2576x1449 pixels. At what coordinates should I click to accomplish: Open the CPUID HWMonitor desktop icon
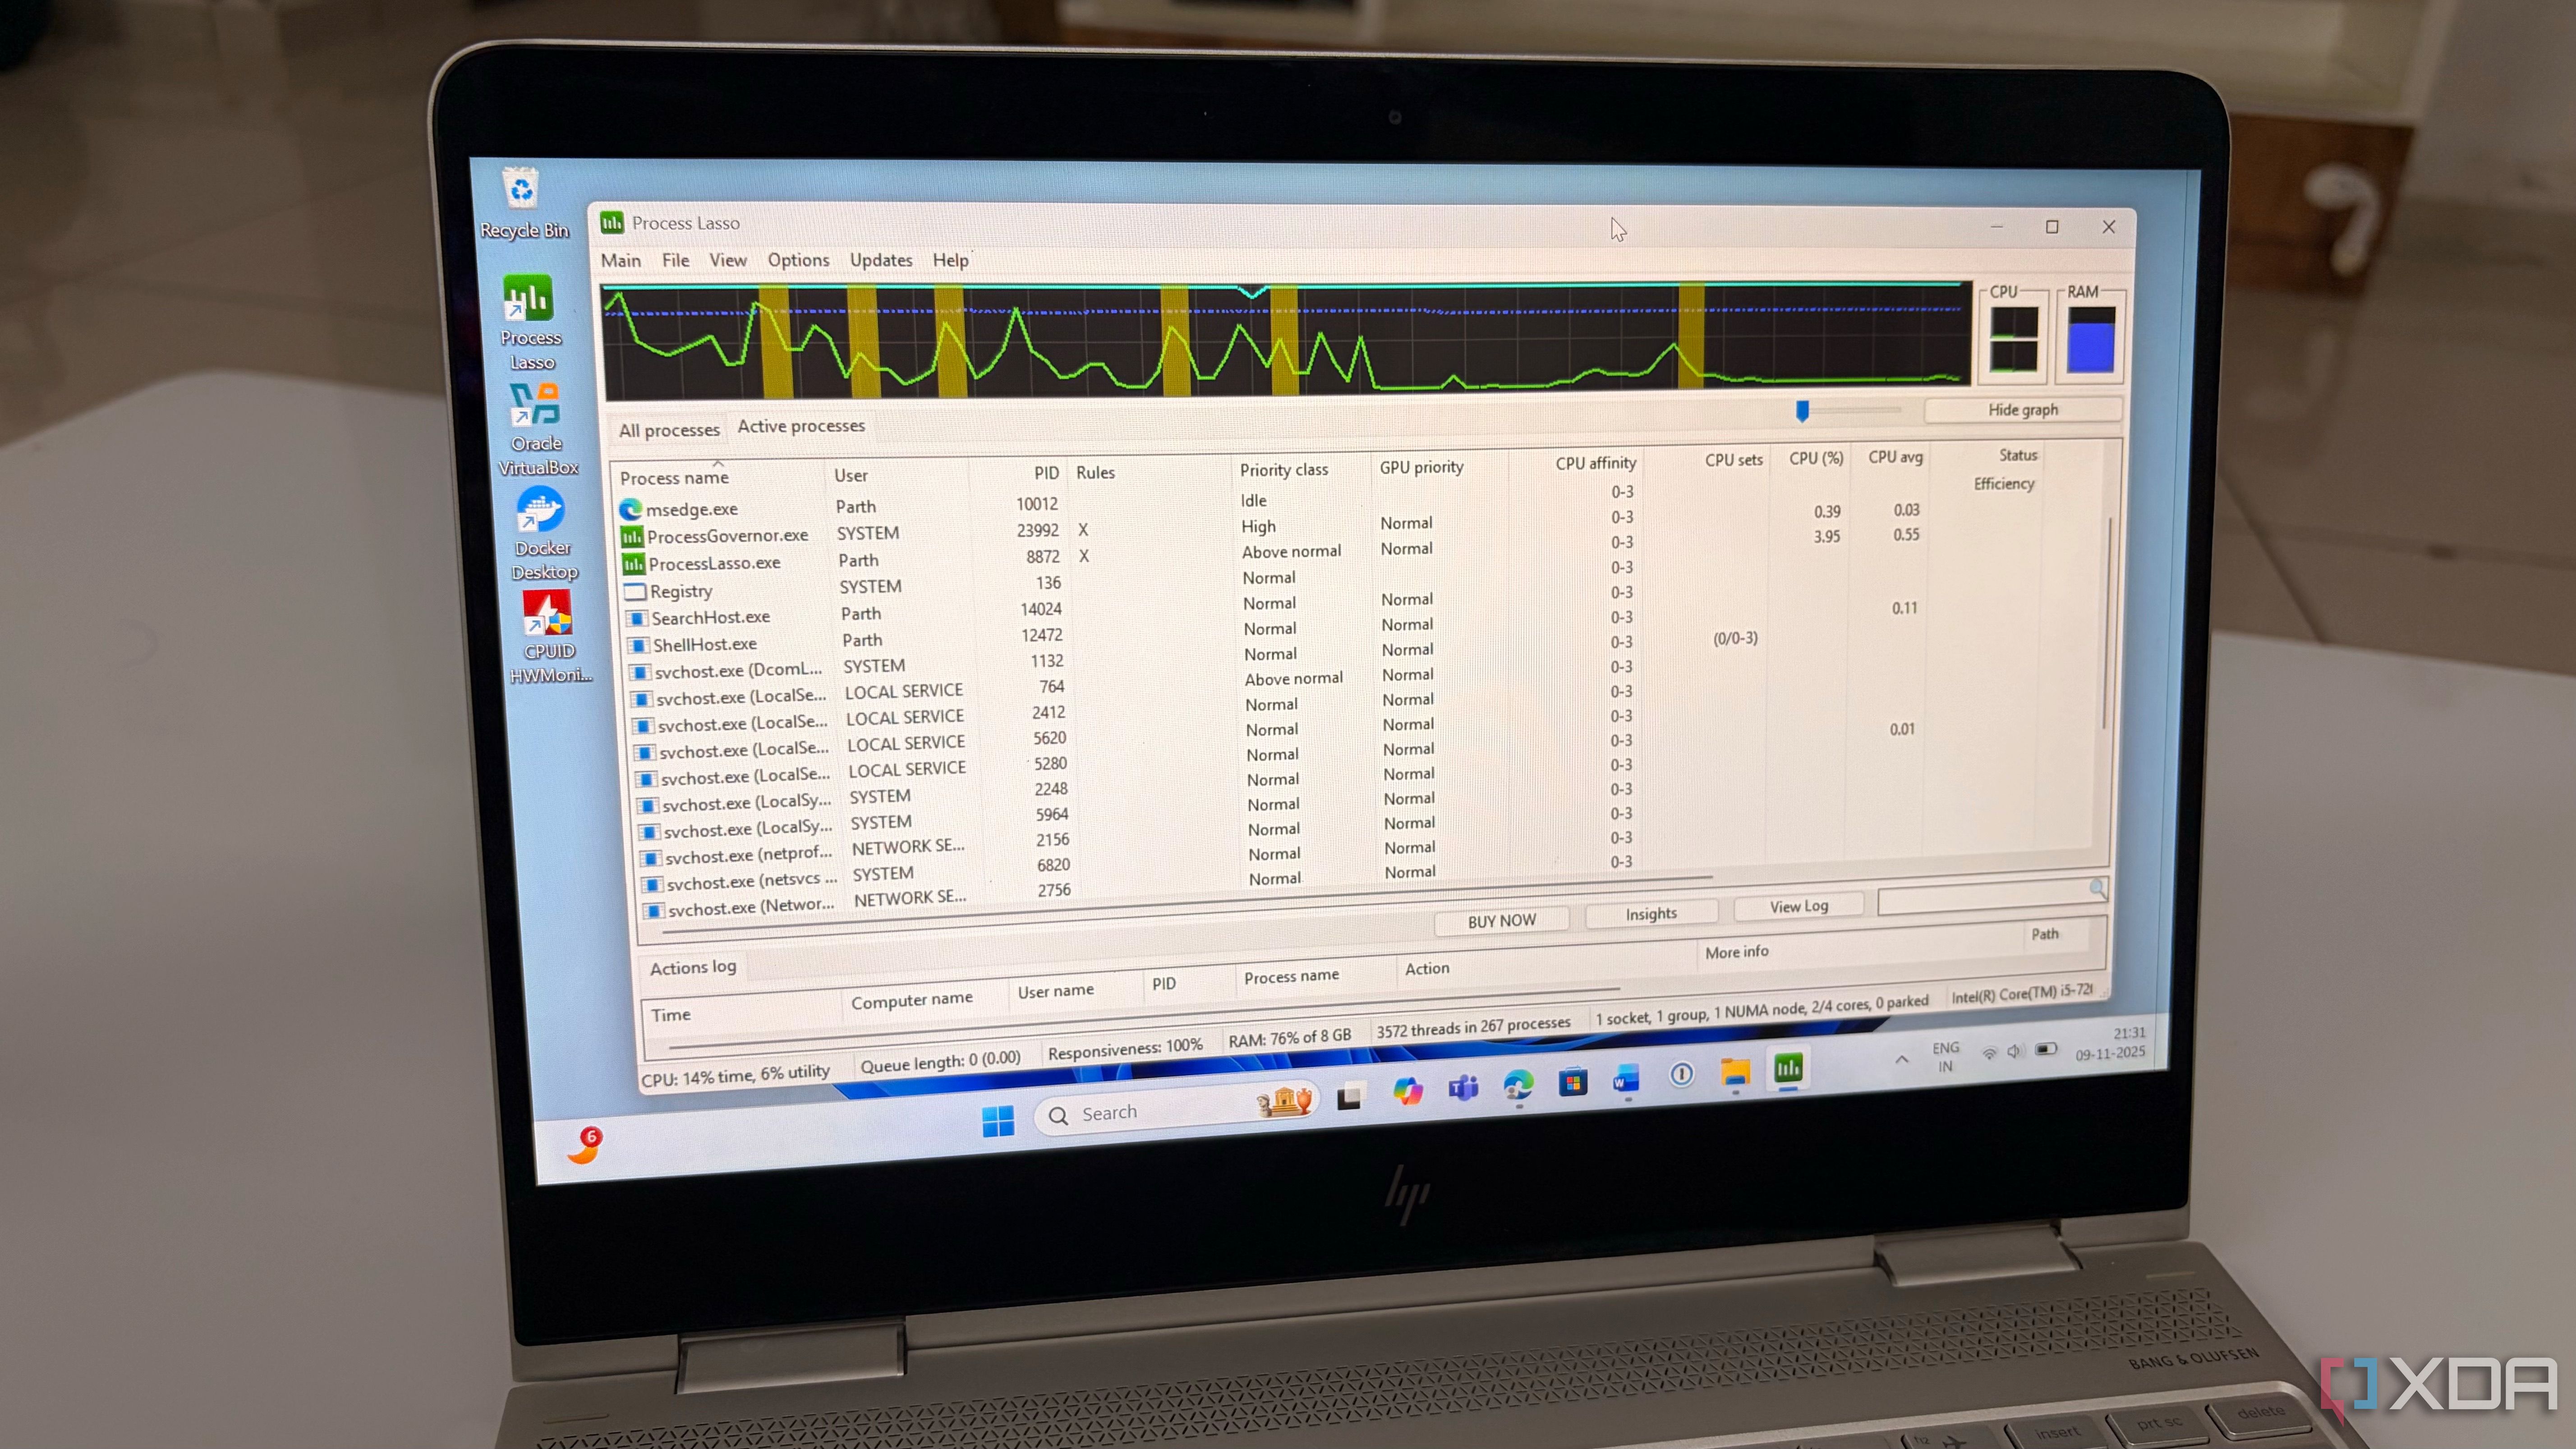pos(547,614)
